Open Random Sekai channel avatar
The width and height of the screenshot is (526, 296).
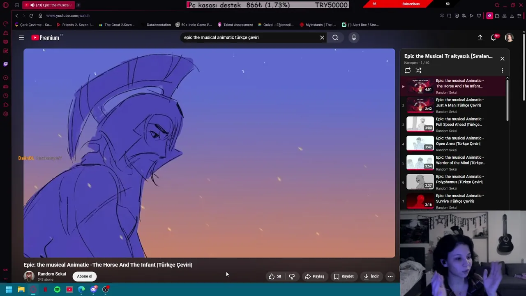[x=29, y=276]
